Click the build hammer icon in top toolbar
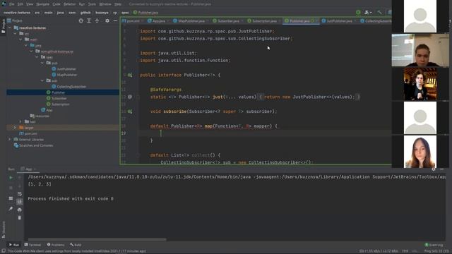The width and height of the screenshot is (452, 254). click(x=379, y=13)
